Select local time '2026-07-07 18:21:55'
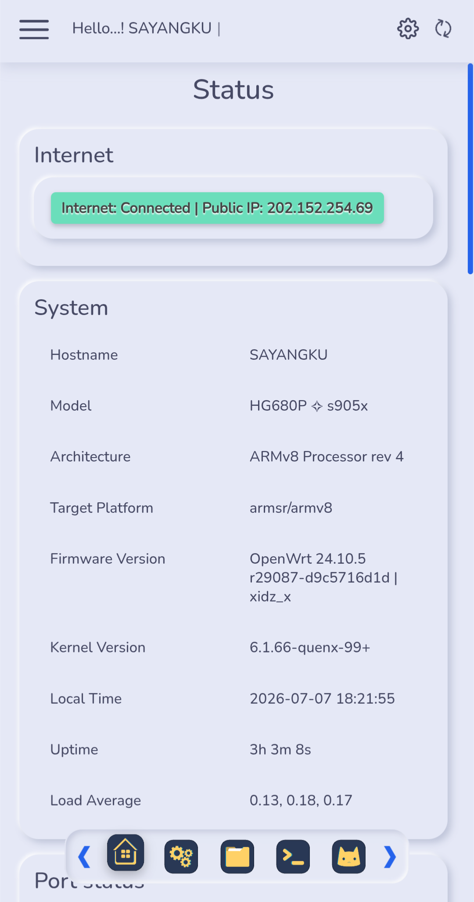This screenshot has height=902, width=474. 322,698
